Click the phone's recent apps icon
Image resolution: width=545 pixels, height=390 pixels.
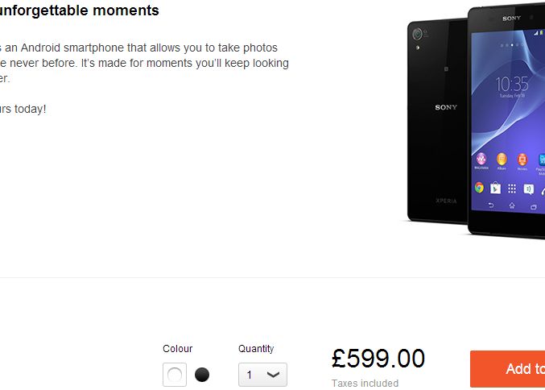click(532, 206)
